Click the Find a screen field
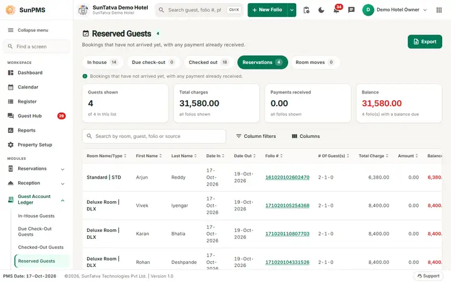The image size is (451, 282). [x=36, y=46]
